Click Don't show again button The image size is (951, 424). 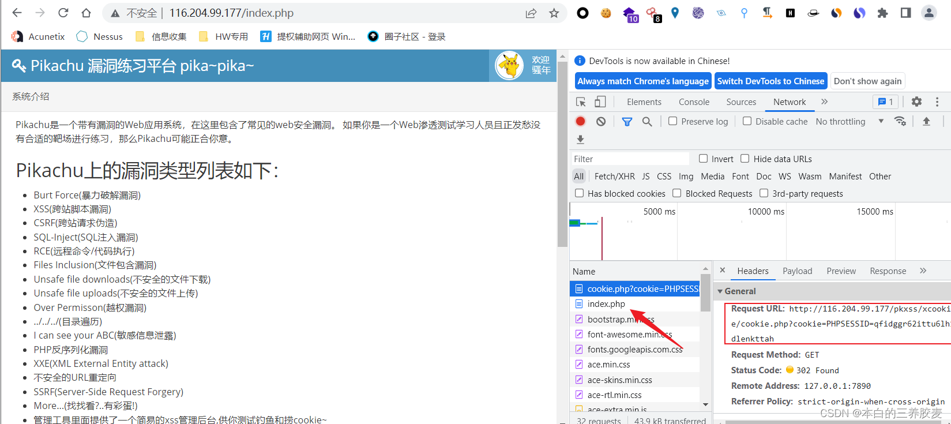(x=867, y=81)
